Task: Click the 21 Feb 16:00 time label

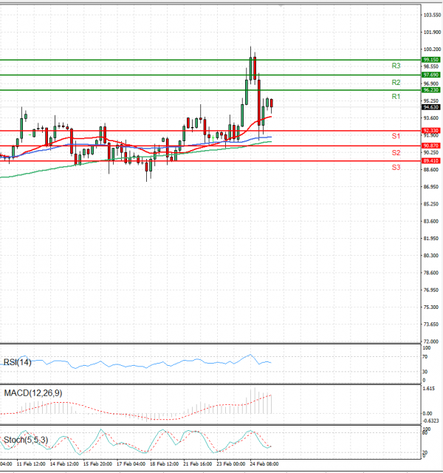Action: tap(197, 464)
